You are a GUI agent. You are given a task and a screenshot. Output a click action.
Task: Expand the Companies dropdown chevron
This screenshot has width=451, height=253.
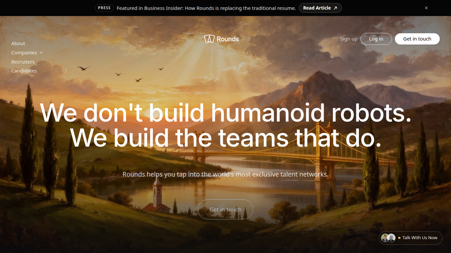pyautogui.click(x=41, y=53)
